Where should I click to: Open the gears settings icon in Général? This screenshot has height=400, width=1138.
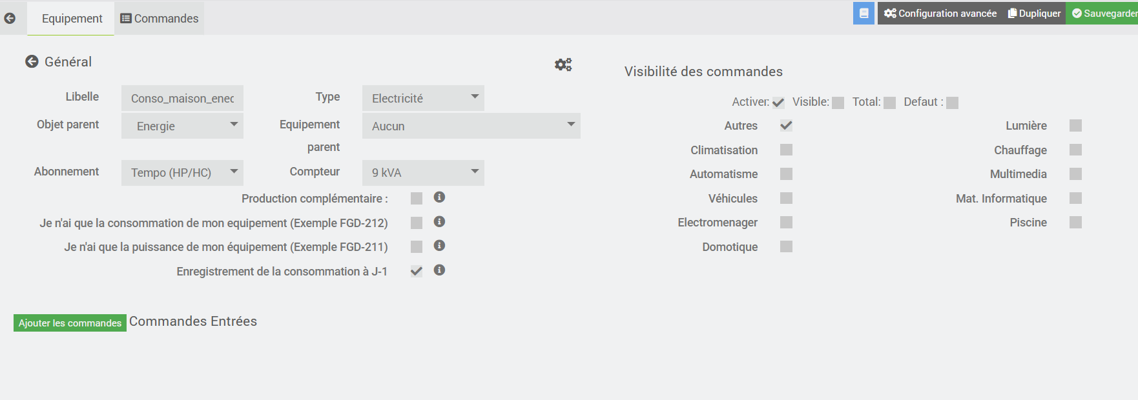[x=563, y=65]
